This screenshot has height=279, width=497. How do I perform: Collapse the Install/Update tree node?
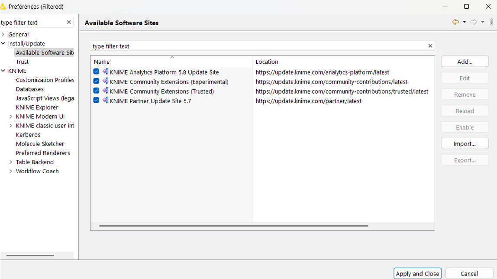point(3,43)
